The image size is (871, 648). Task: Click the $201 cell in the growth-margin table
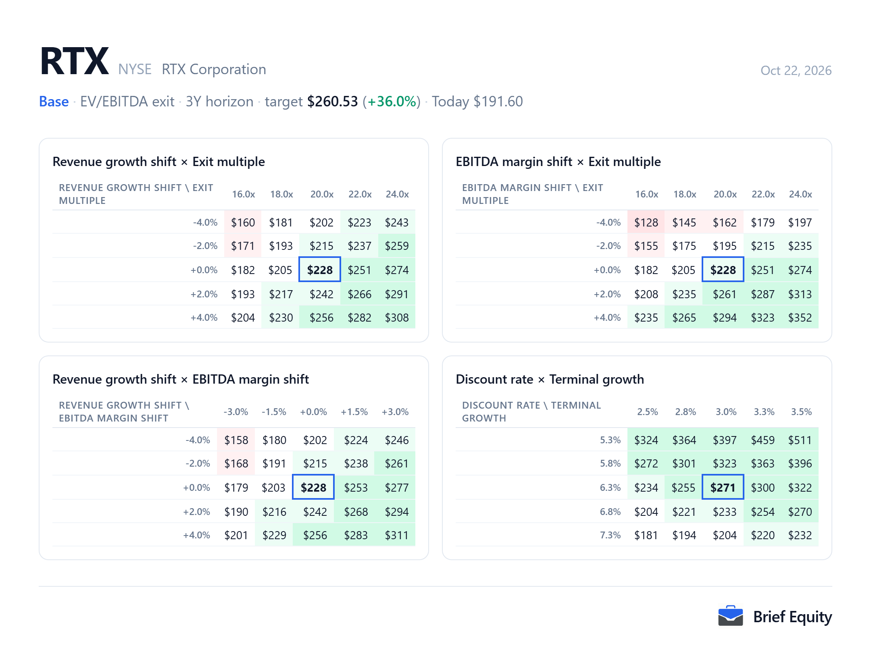click(236, 535)
